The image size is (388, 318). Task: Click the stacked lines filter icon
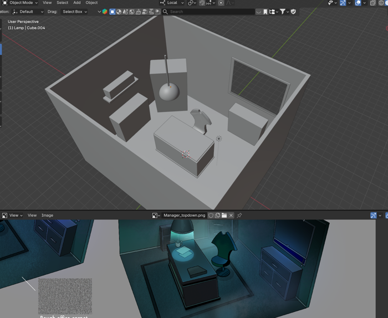pos(151,12)
